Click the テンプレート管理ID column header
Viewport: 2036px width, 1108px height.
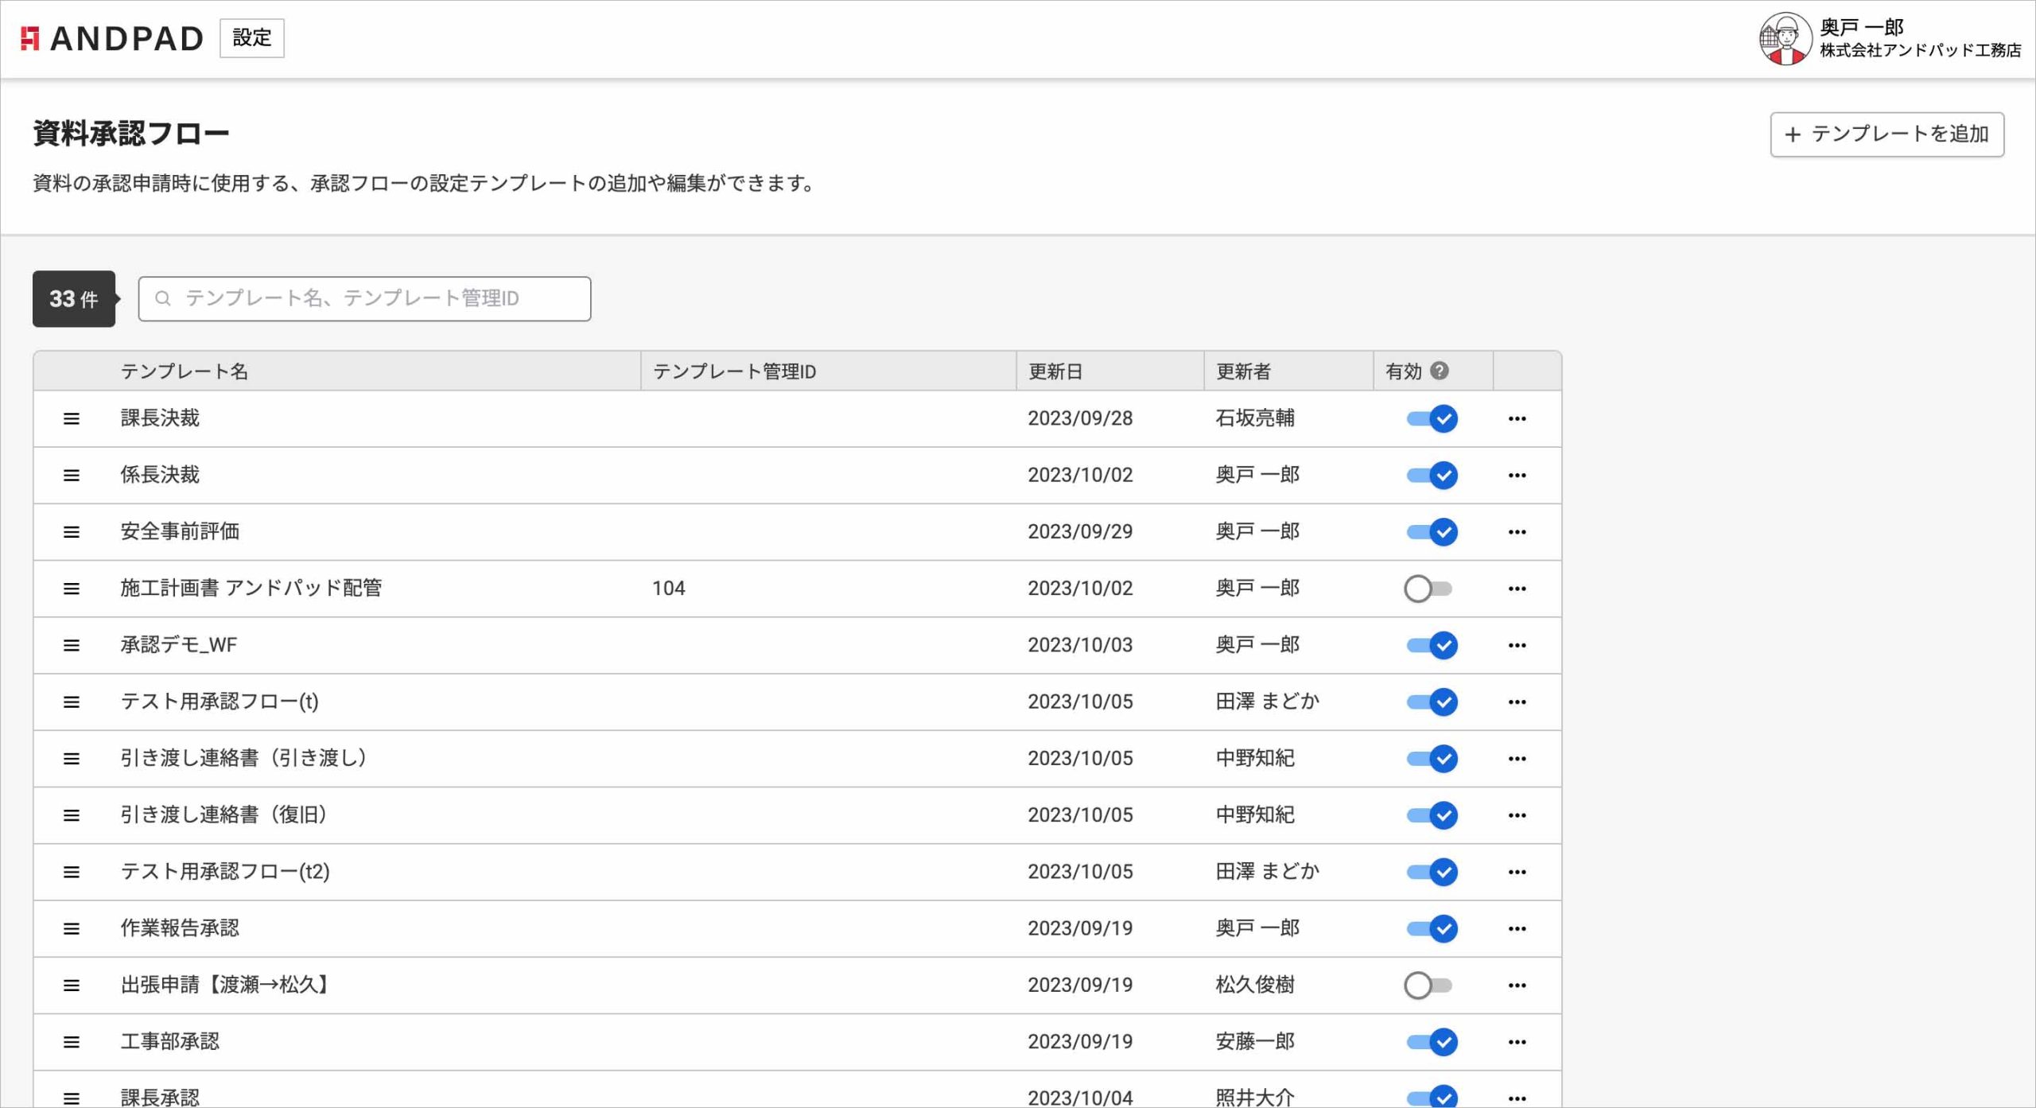pyautogui.click(x=734, y=371)
